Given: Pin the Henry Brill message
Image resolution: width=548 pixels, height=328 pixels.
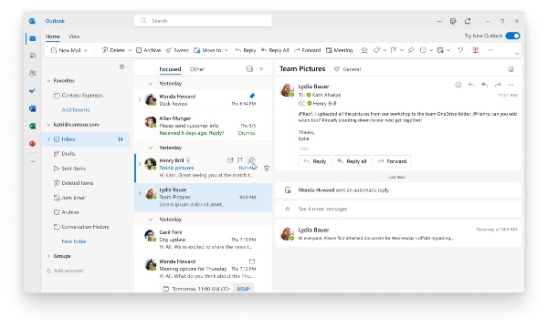Looking at the screenshot, I should (x=251, y=160).
